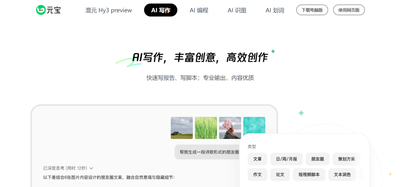The width and height of the screenshot is (415, 187).
Task: Choose the 短视频脚本 type chip
Action: [x=309, y=175]
